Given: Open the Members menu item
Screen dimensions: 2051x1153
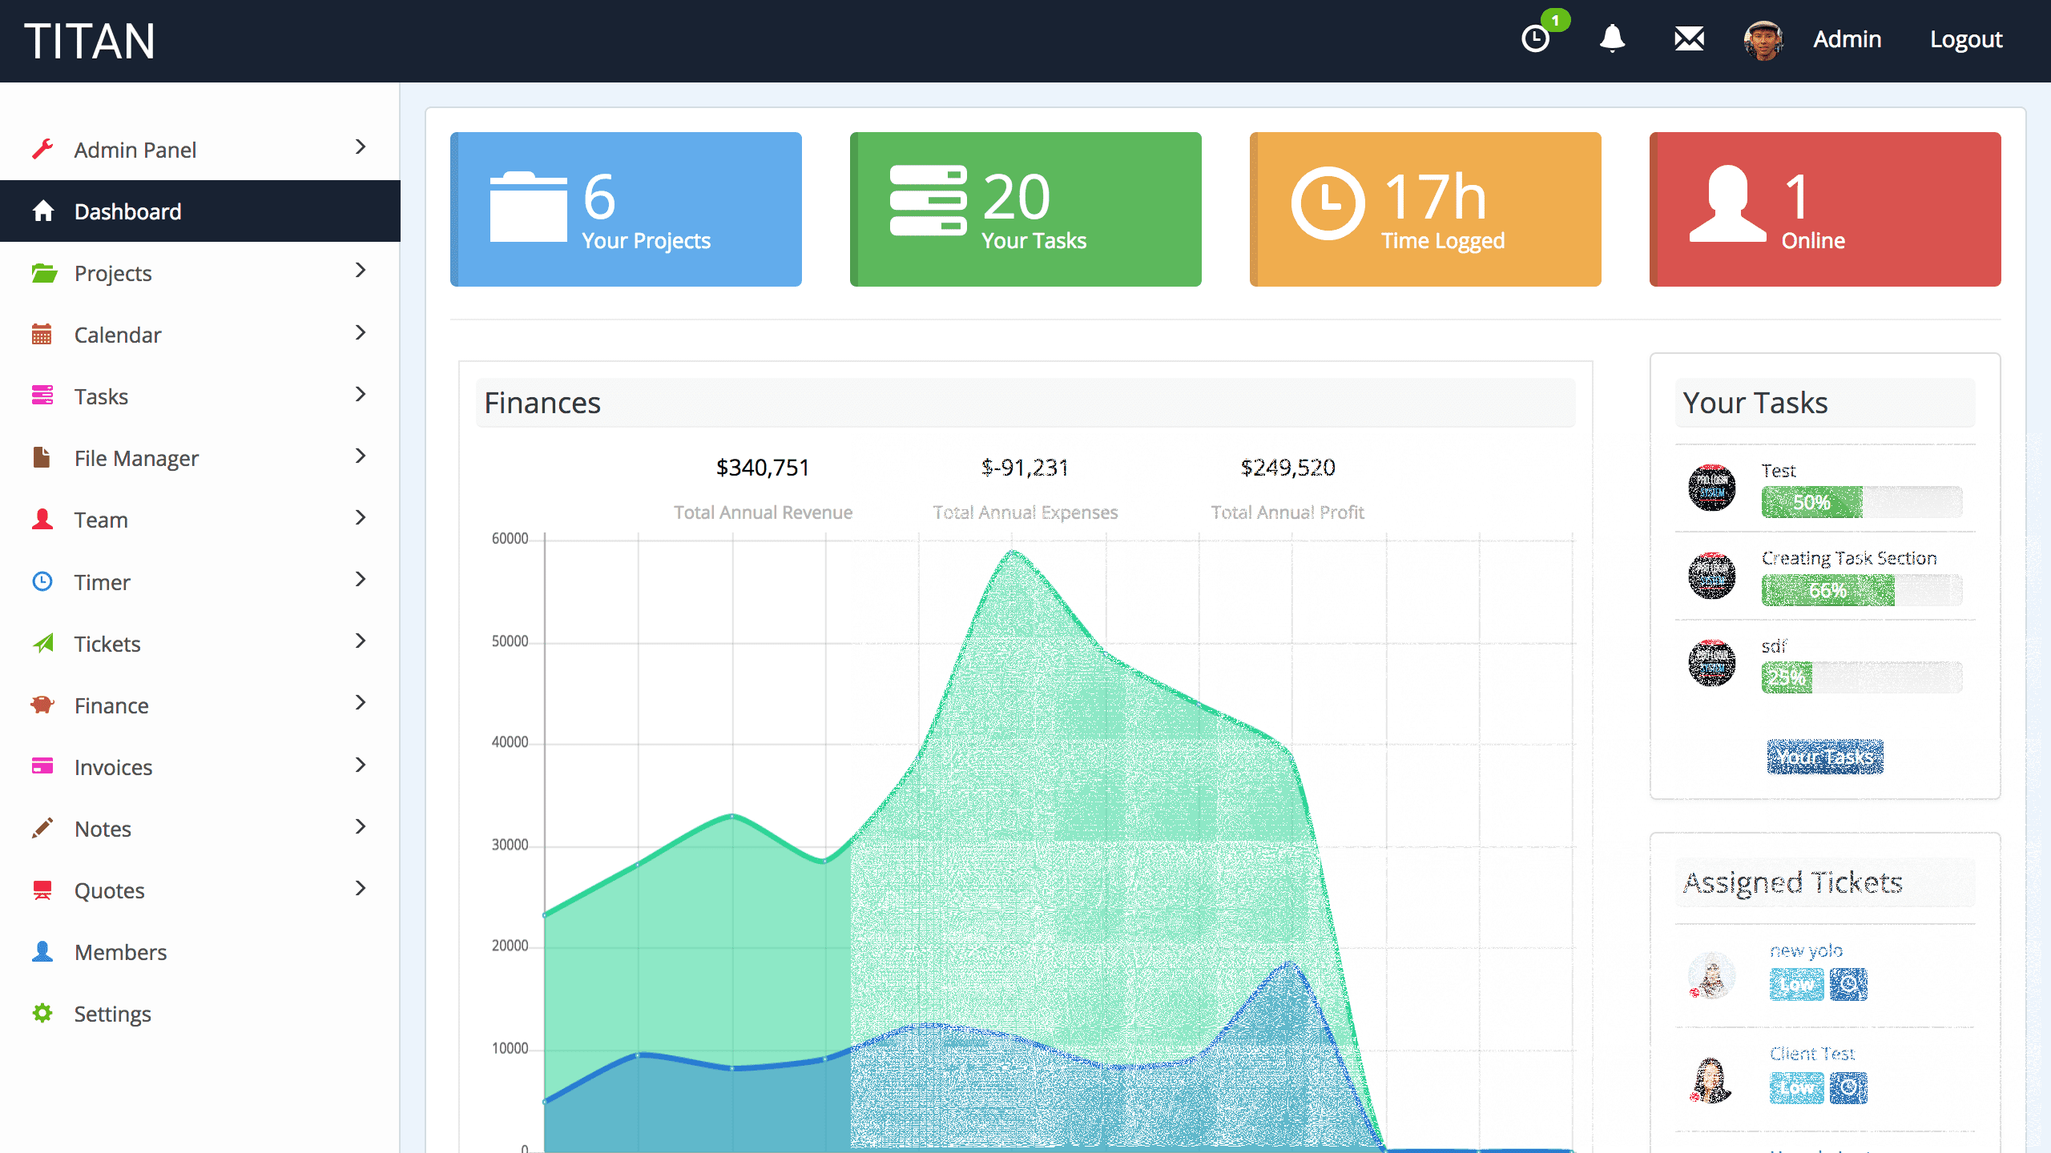Looking at the screenshot, I should pyautogui.click(x=120, y=952).
